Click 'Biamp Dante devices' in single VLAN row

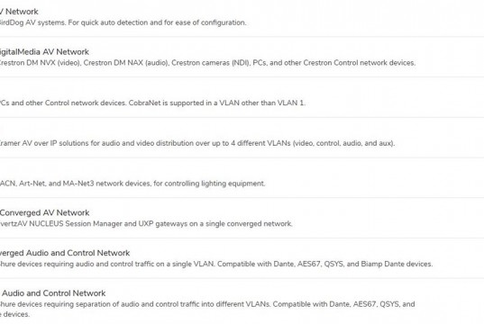point(397,265)
